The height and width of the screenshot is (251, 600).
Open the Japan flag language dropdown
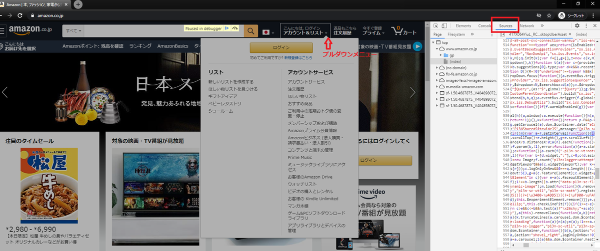[268, 31]
